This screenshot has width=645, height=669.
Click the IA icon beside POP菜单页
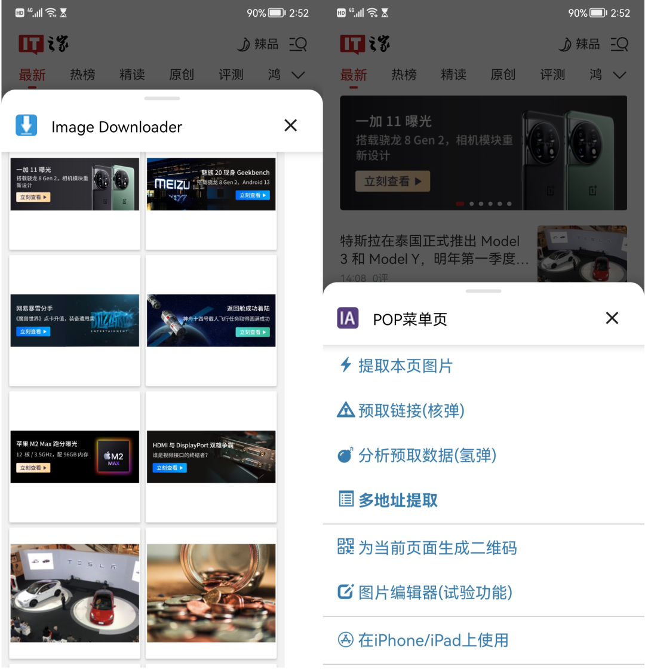point(348,318)
